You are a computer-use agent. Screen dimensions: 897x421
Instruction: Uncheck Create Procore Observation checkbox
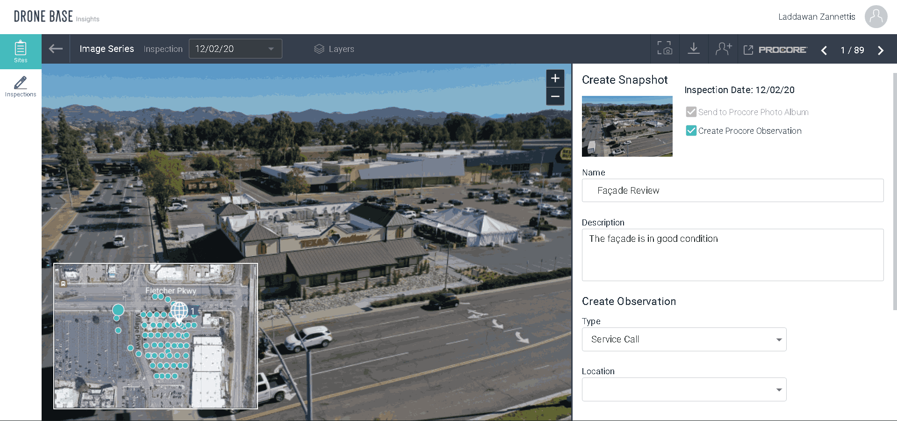[x=691, y=131]
